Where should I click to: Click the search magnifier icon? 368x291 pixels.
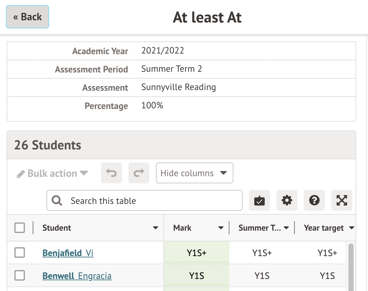[x=57, y=201]
